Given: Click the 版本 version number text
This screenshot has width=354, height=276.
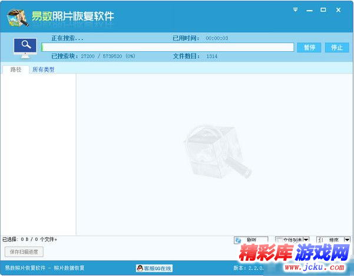Looking at the screenshot, I should [x=249, y=268].
